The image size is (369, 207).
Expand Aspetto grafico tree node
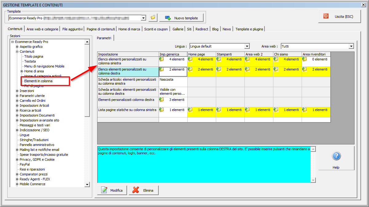pos(17,47)
